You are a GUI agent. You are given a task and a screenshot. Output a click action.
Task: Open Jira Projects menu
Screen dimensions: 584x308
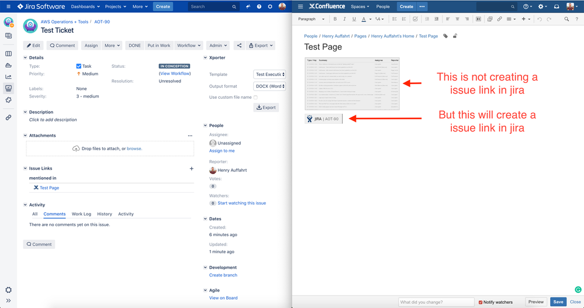point(116,6)
